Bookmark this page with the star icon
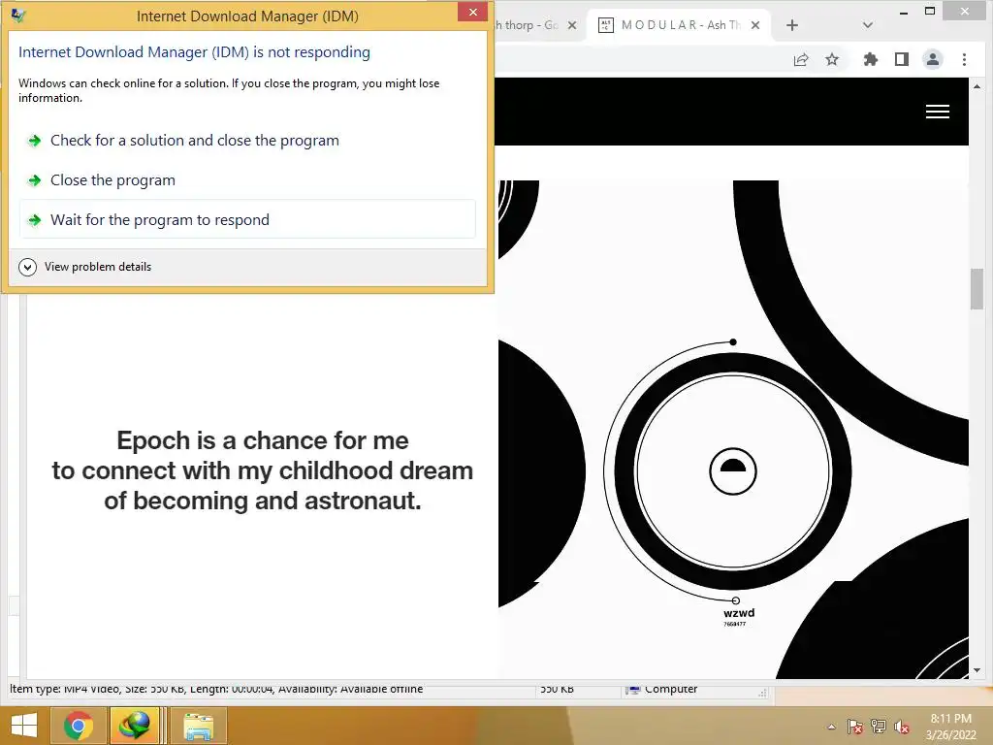Image resolution: width=993 pixels, height=745 pixels. click(831, 59)
